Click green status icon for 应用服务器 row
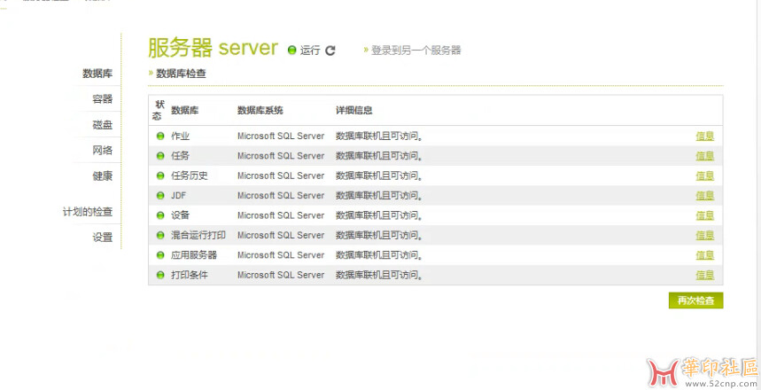 [x=160, y=255]
